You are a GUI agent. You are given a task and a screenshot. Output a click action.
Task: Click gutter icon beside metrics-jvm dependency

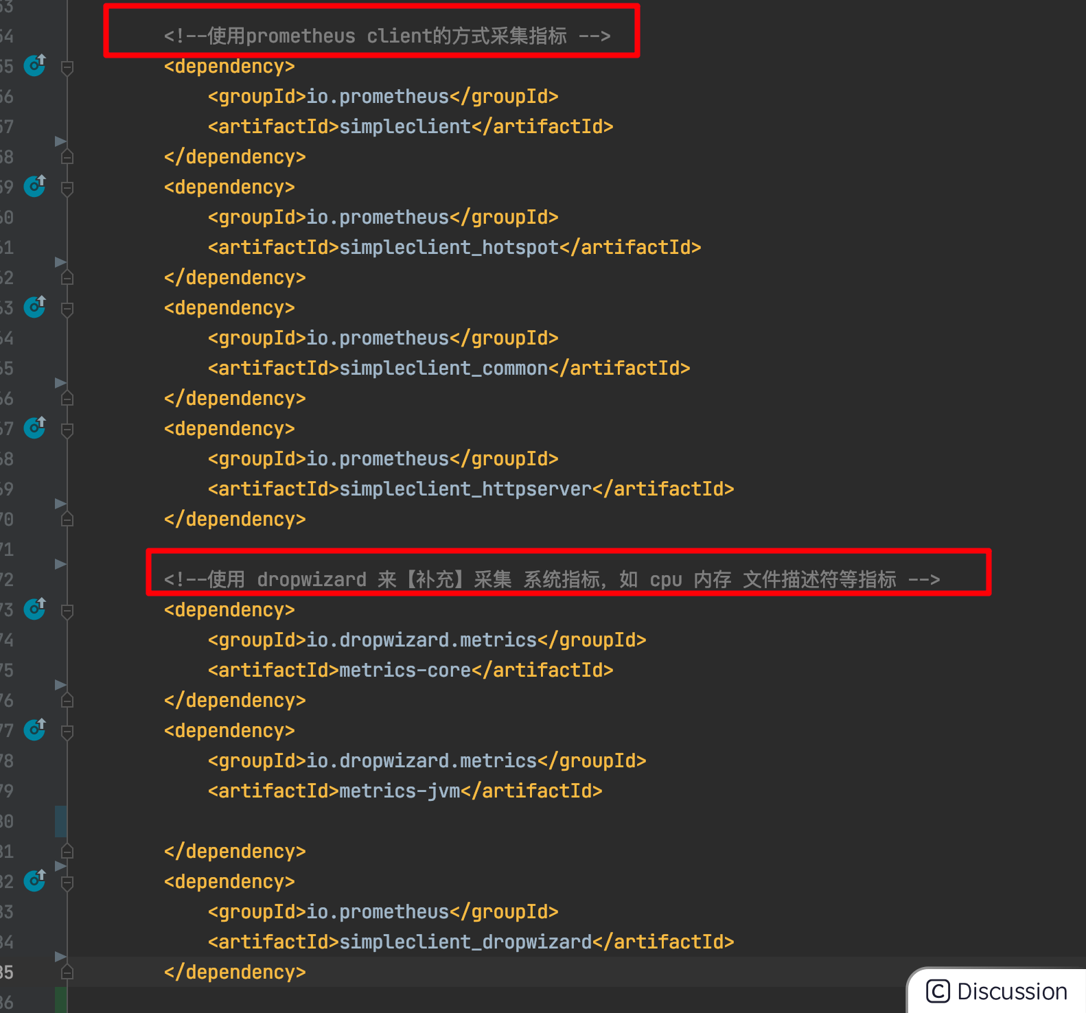coord(35,730)
